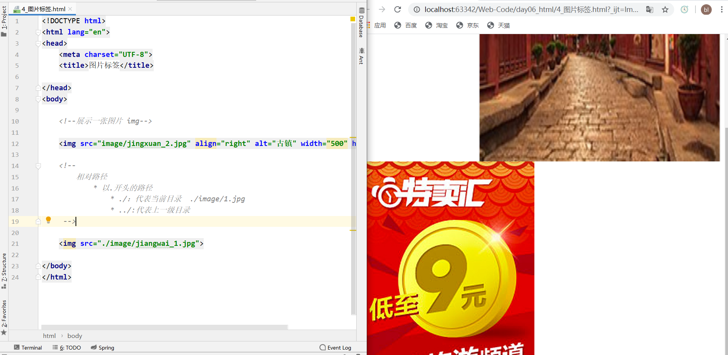The image size is (728, 355).
Task: Open the Chrome three-dot menu
Action: tap(722, 9)
